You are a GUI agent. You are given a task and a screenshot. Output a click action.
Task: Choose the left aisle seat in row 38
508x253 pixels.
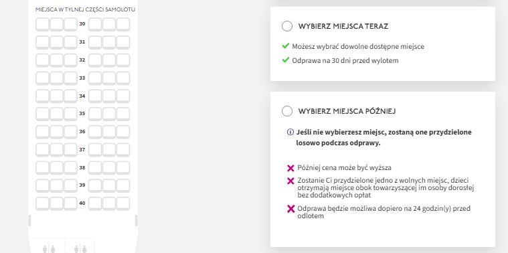pyautogui.click(x=71, y=168)
